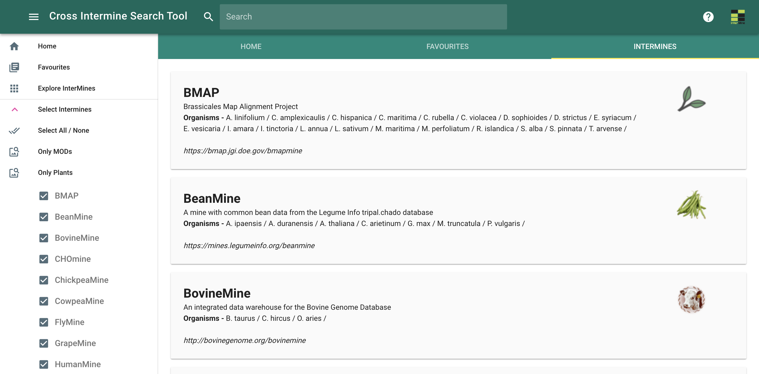759x374 pixels.
Task: Open the bmap.jgi.doe.gov/bmapmine link
Action: click(242, 151)
